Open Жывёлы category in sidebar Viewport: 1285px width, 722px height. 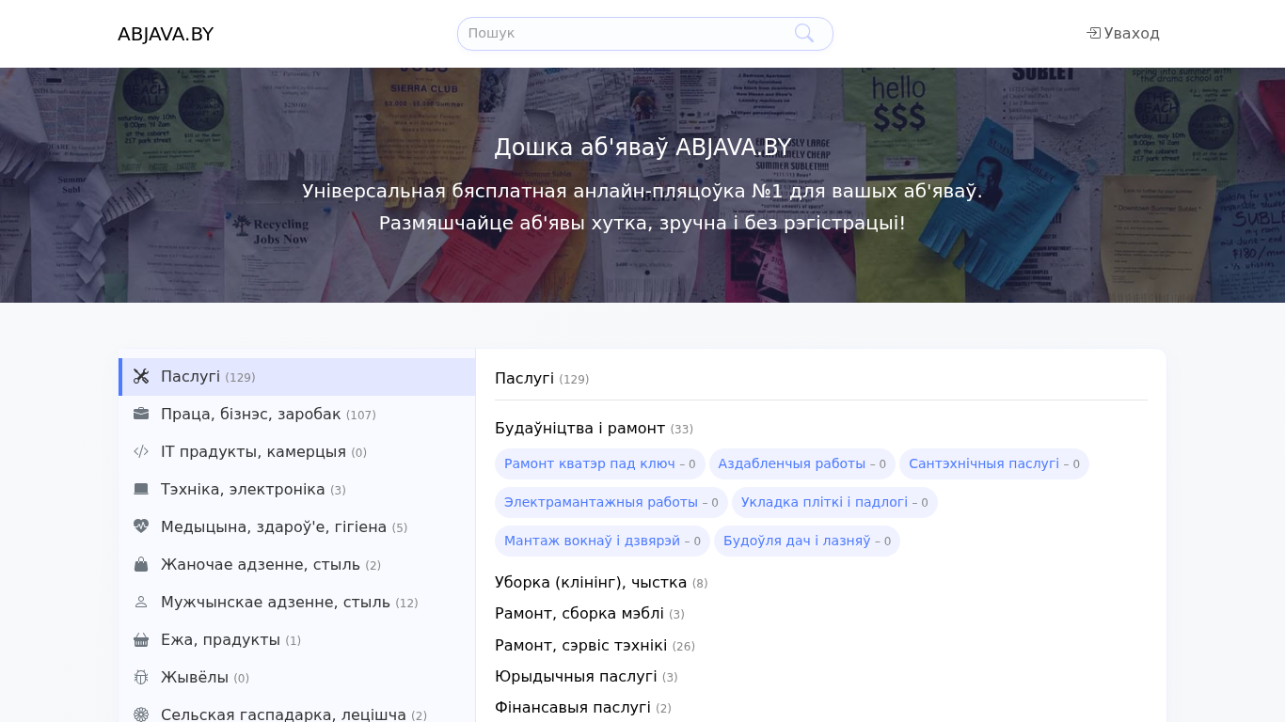(296, 678)
